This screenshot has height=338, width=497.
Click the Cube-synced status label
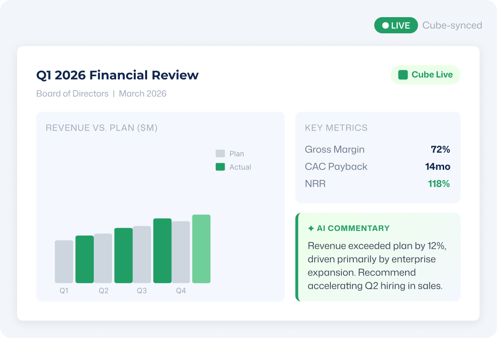coord(452,25)
